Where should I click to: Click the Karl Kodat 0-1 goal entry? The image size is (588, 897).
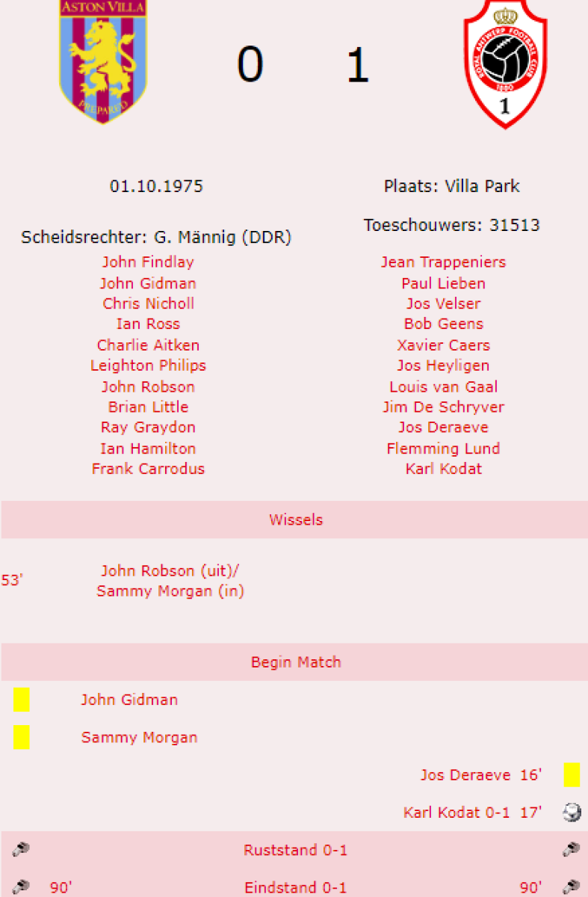tap(457, 813)
